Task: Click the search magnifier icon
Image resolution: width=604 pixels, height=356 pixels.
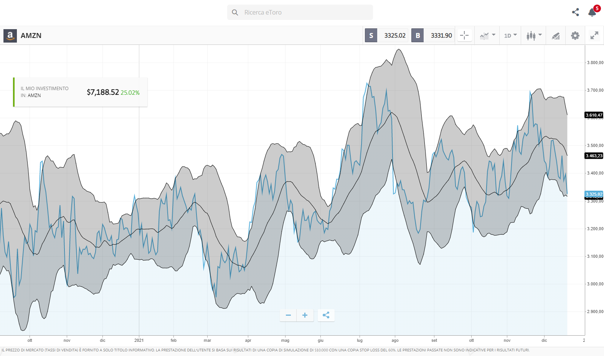Action: pyautogui.click(x=235, y=13)
